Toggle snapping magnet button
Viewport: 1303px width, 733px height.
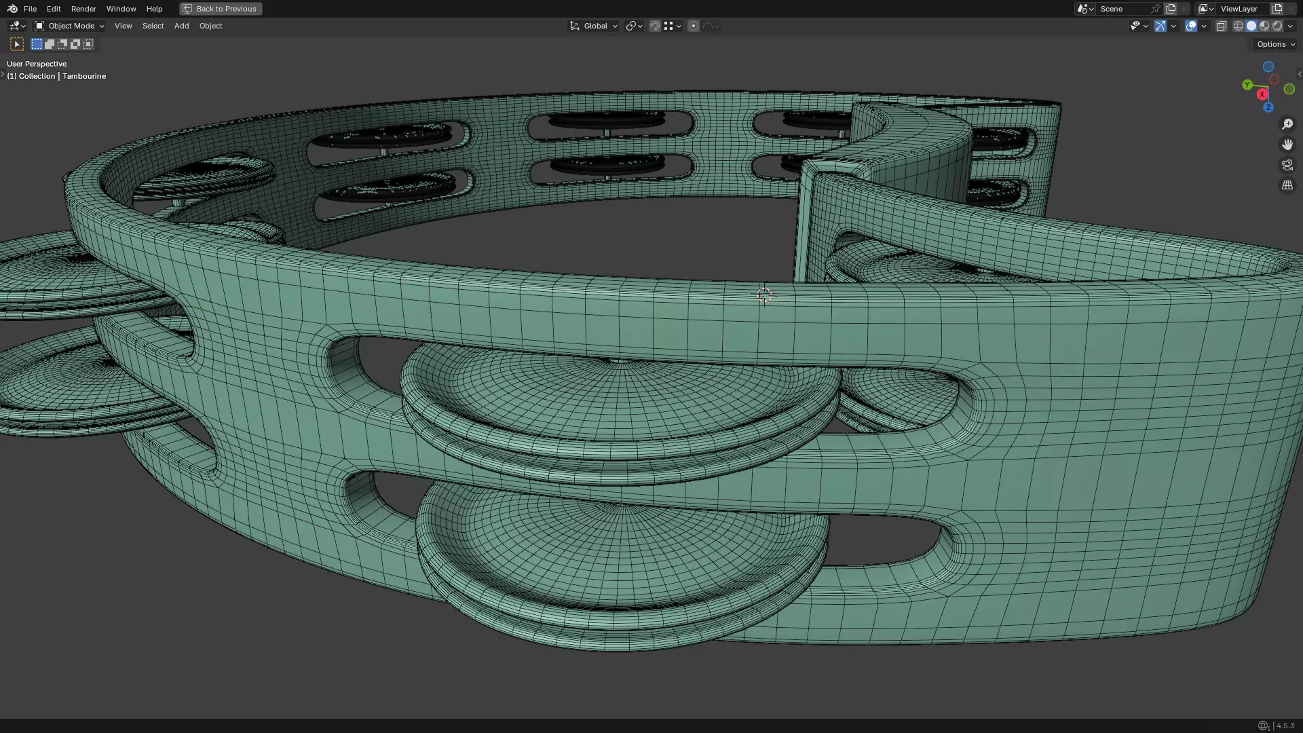click(x=654, y=26)
